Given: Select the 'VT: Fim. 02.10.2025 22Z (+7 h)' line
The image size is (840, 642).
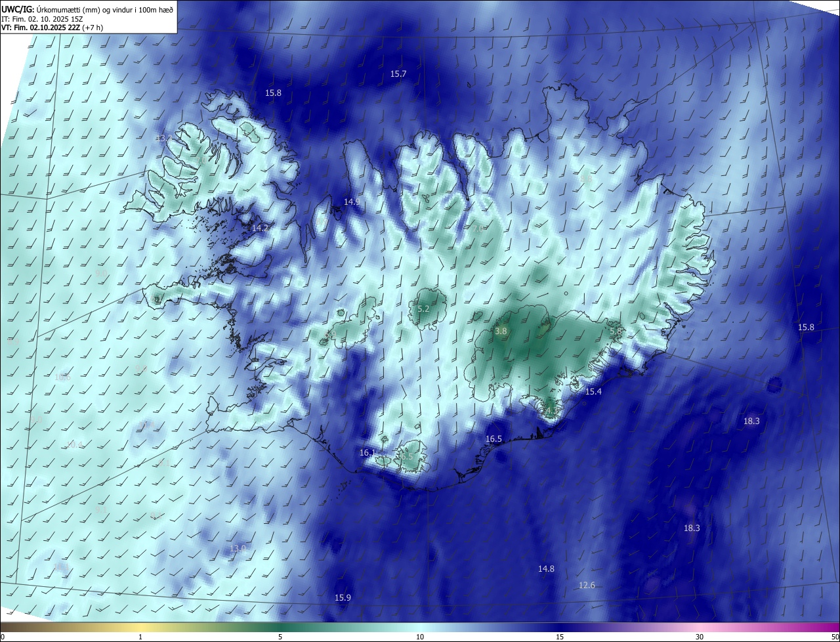Looking at the screenshot, I should click(x=52, y=28).
